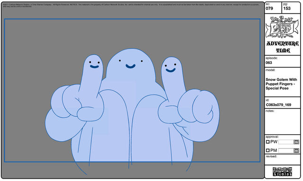The width and height of the screenshot is (303, 181).
Task: Open the calendar icon beside PW field
Action: coord(296,142)
